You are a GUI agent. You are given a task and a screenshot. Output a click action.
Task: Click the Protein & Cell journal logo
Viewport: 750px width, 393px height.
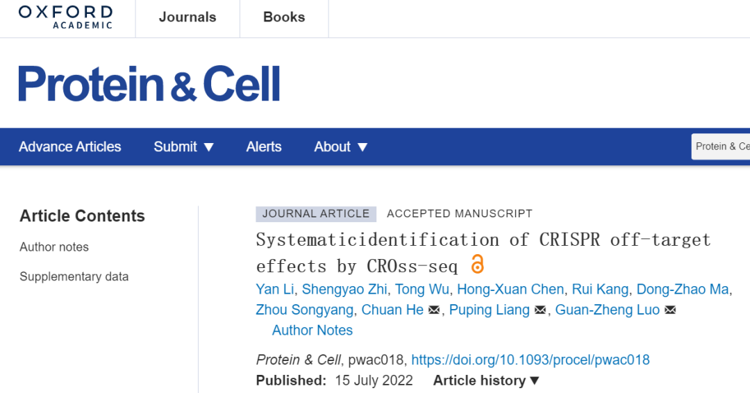(x=149, y=83)
